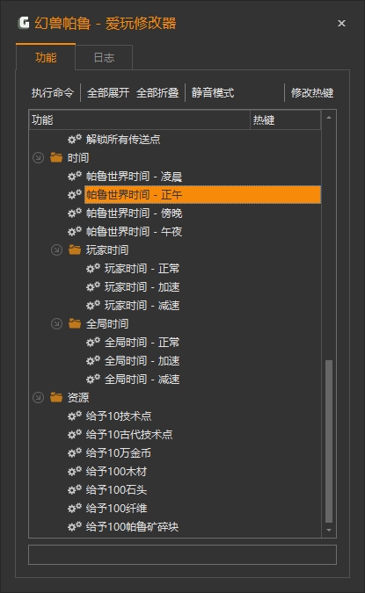Click the vertical scrollbar thumb
Screen dimensions: 365x593
(329, 441)
